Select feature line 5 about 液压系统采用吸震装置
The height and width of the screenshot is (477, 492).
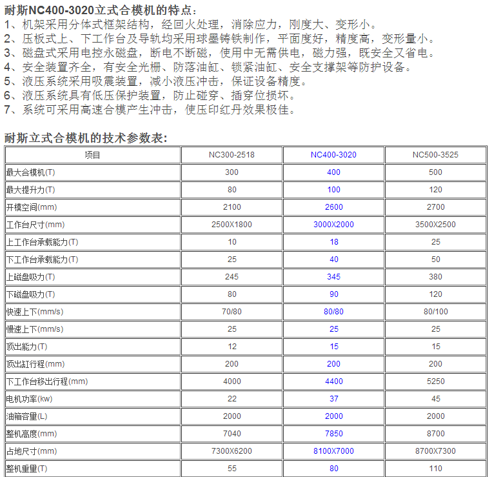(155, 81)
